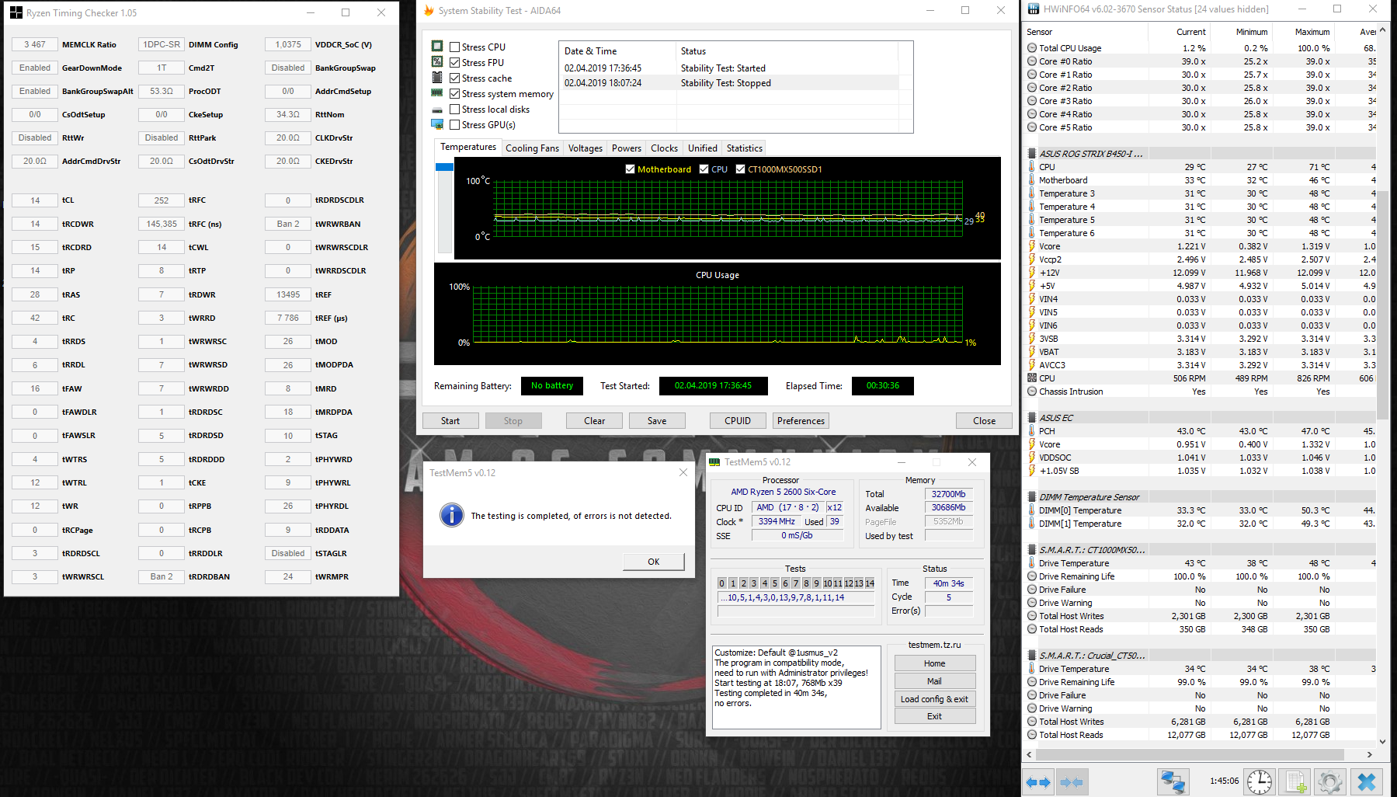The width and height of the screenshot is (1397, 797).
Task: Start logging with HWiNFO sheet-plus icon
Action: pos(1294,782)
